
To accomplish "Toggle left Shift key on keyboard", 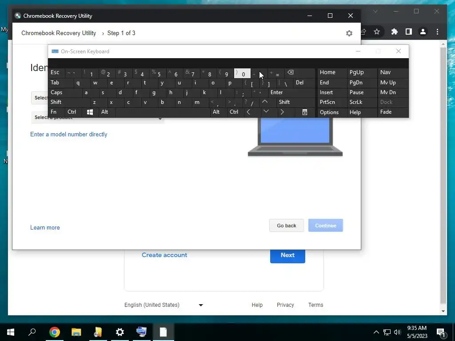I will [69, 102].
